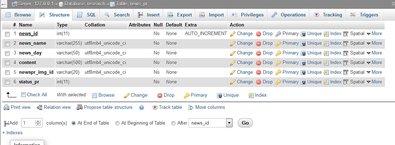Click the Unique icon for status_pr row
Viewport: 395px width, 145px height.
303,82
